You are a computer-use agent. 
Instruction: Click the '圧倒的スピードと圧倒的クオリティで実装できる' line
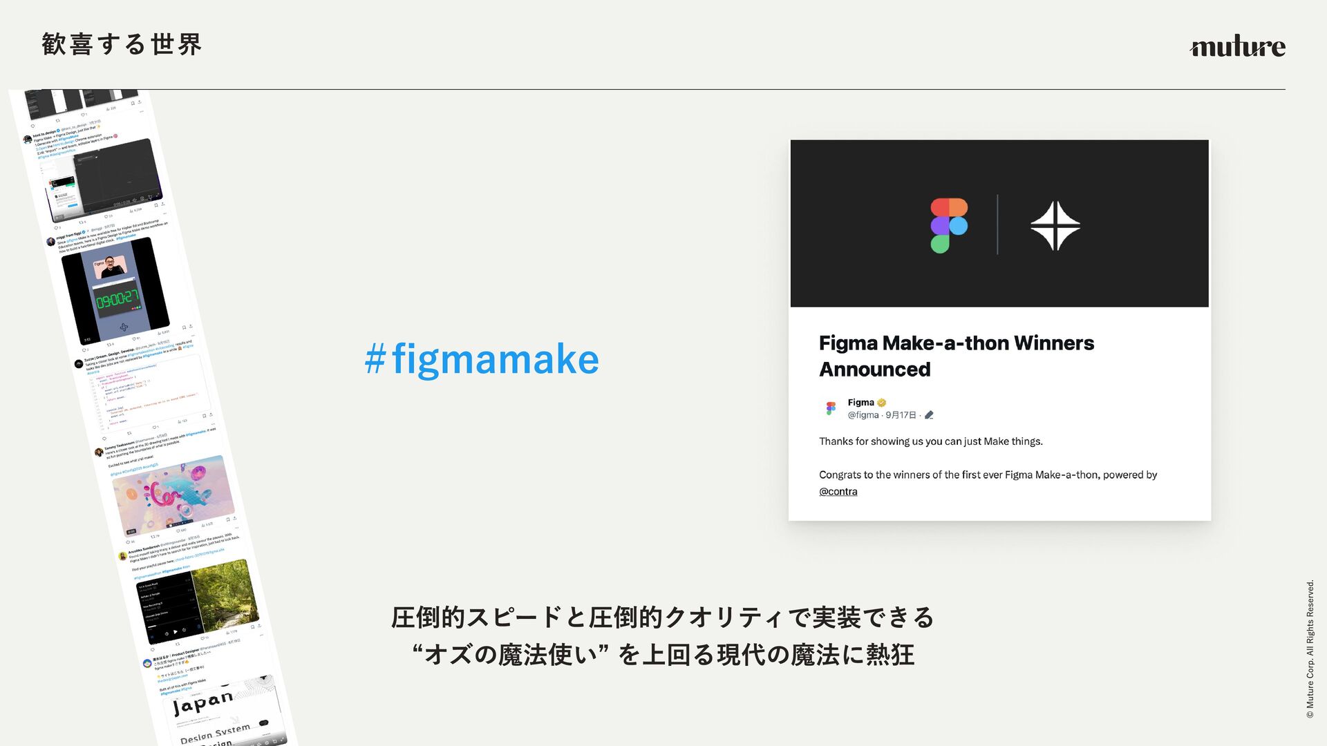coord(662,617)
